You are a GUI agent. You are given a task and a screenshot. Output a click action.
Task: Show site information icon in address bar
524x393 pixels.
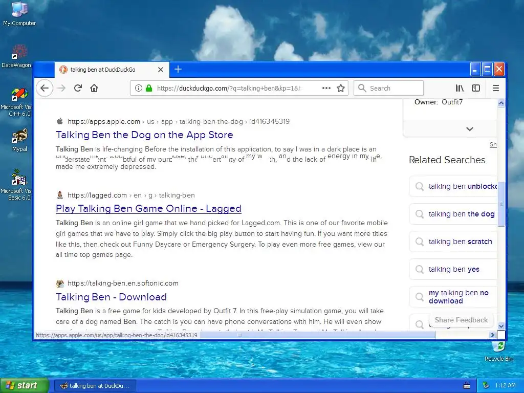pos(138,88)
